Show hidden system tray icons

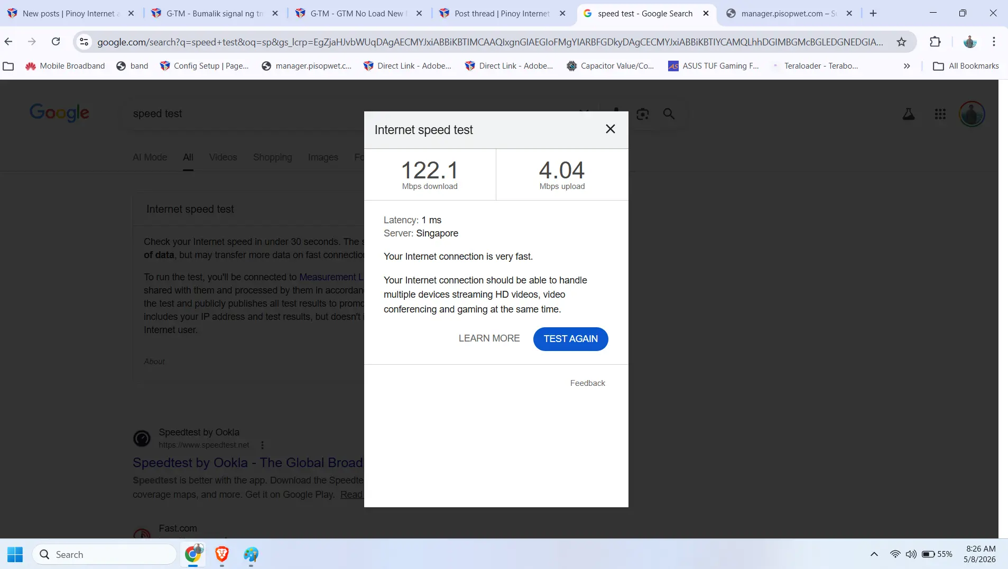874,554
